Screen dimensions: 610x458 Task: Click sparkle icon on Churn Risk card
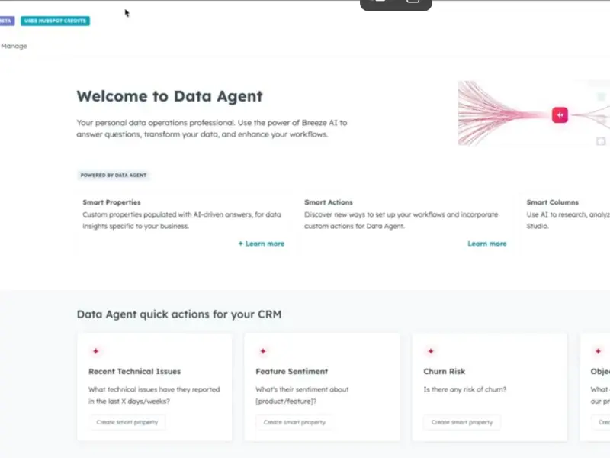coord(431,351)
